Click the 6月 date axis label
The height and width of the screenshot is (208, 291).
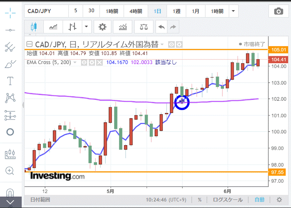point(227,191)
